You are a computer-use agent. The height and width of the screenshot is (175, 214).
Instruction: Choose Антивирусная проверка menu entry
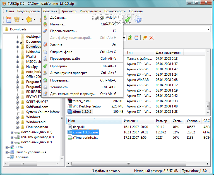pos(82,73)
